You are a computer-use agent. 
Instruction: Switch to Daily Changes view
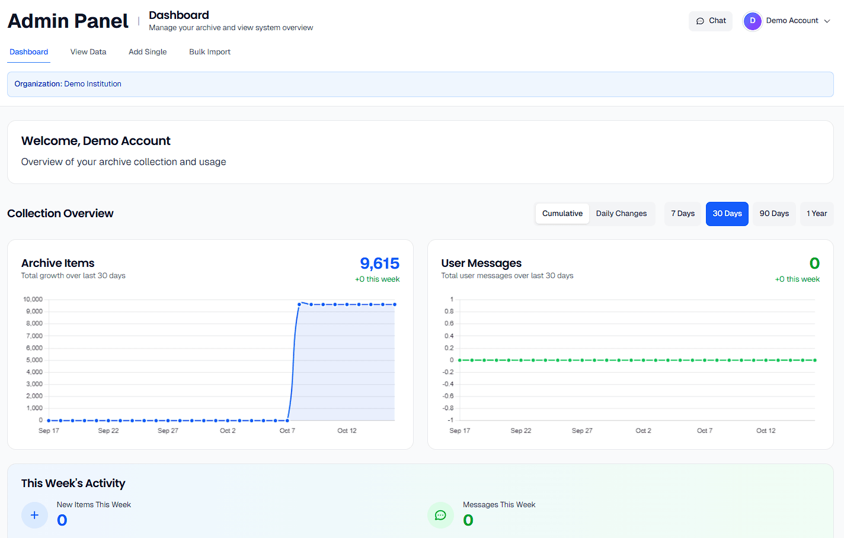[621, 213]
